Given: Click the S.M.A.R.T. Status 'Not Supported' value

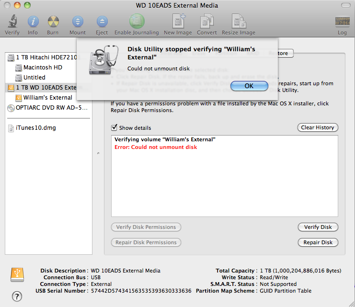Looking at the screenshot, I should coord(278,284).
